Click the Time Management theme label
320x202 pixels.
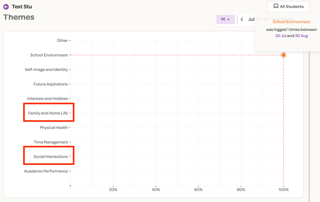coord(51,142)
